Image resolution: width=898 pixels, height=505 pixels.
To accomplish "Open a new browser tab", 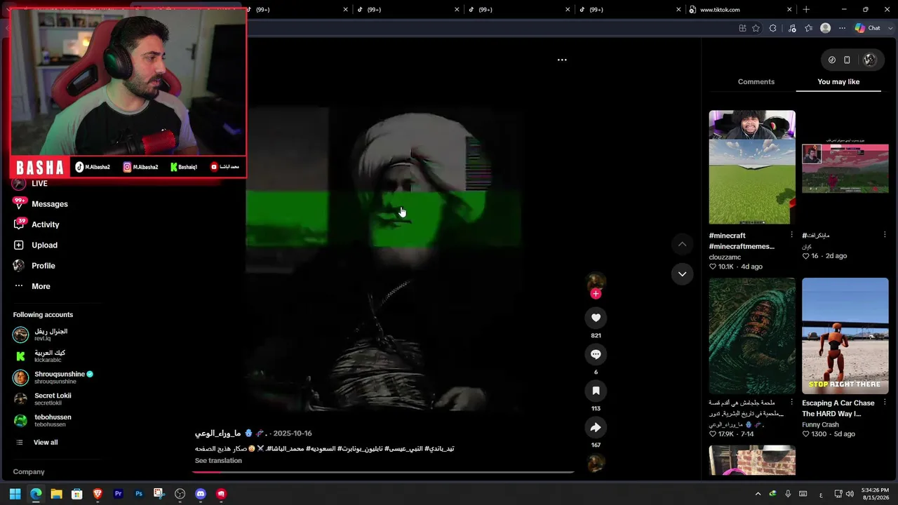I will (806, 10).
